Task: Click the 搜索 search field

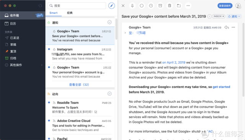Action: pos(77,6)
